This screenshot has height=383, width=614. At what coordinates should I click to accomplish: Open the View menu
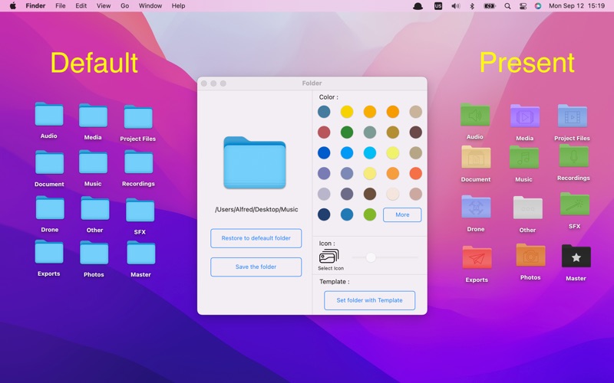point(104,5)
